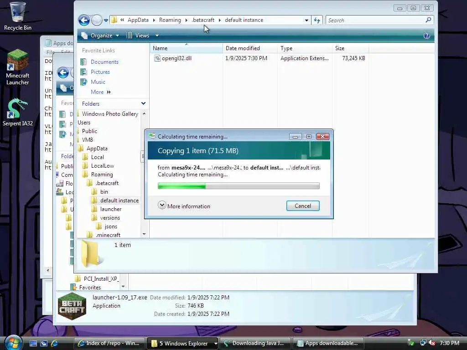Image resolution: width=467 pixels, height=350 pixels.
Task: Open Recycle Bin desktop icon
Action: click(17, 16)
